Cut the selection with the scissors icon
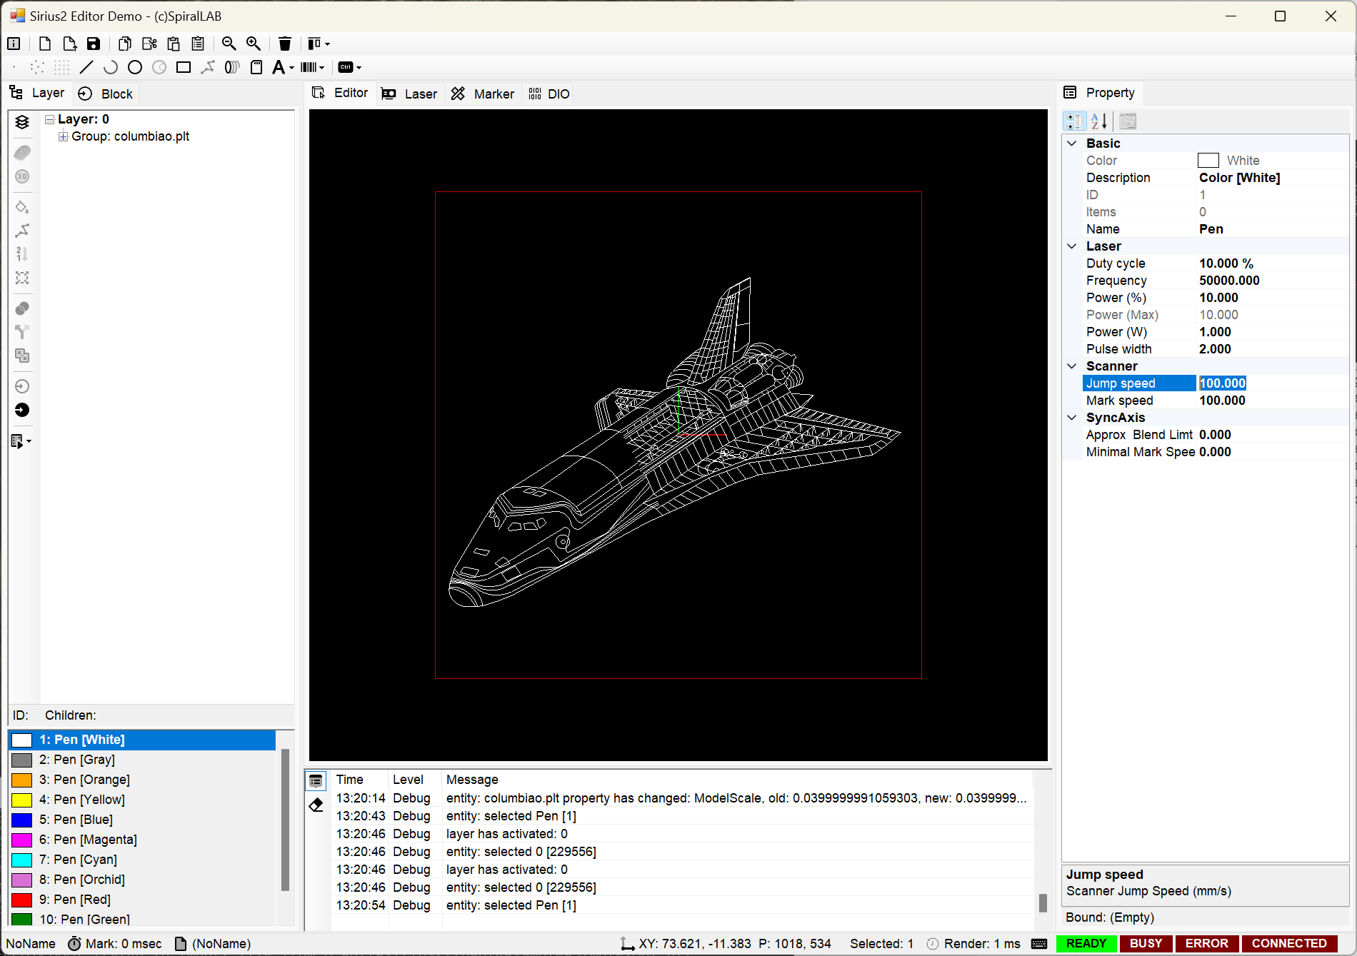The height and width of the screenshot is (956, 1357). pyautogui.click(x=149, y=44)
